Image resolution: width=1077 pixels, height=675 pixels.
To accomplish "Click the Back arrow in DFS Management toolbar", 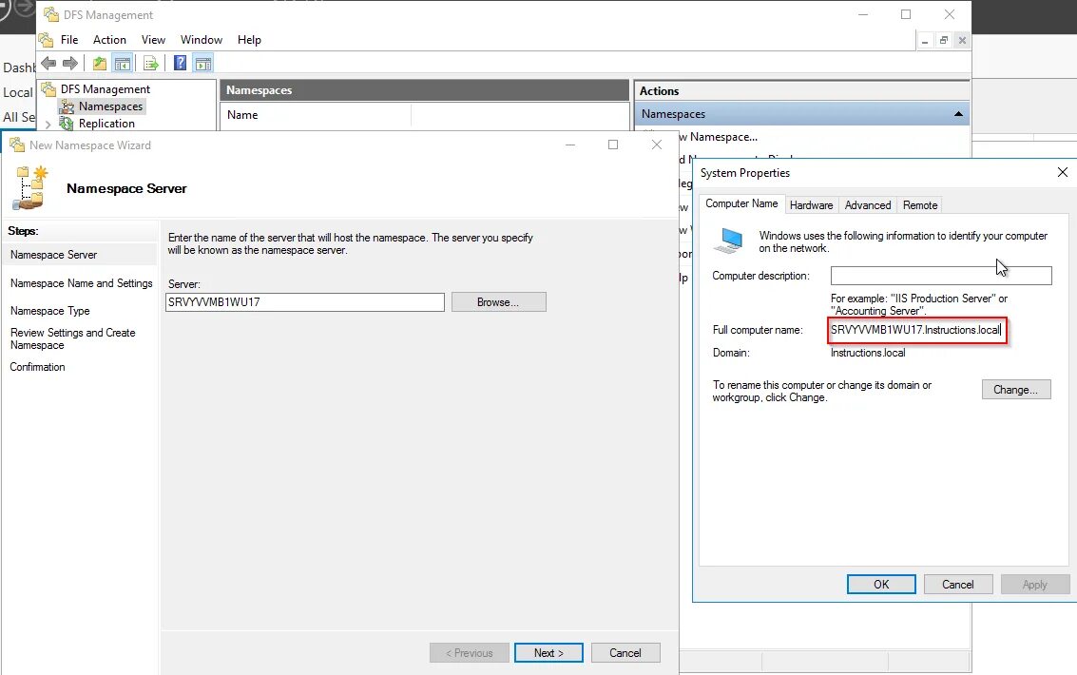I will coord(48,64).
